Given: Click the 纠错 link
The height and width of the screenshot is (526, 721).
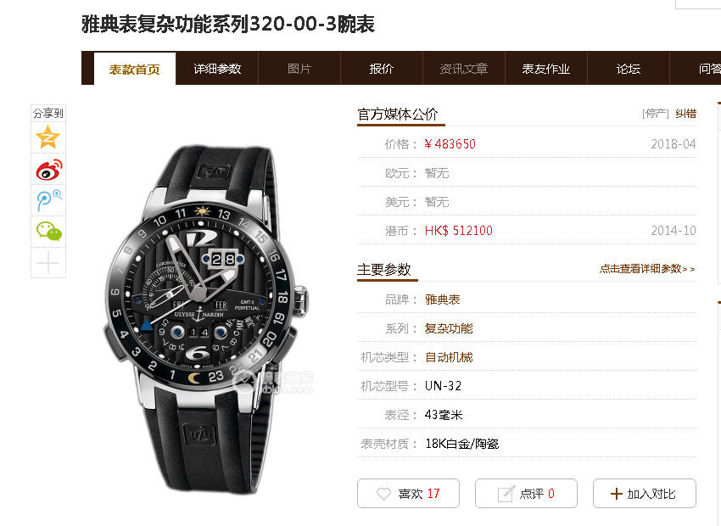Looking at the screenshot, I should click(685, 113).
